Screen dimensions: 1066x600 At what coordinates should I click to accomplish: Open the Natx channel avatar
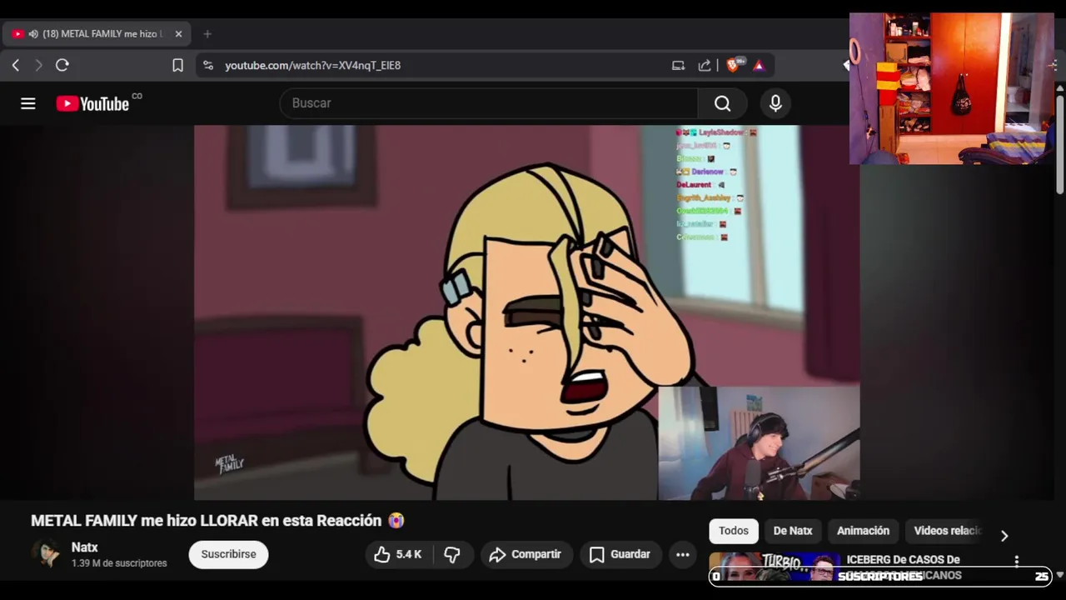tap(47, 554)
